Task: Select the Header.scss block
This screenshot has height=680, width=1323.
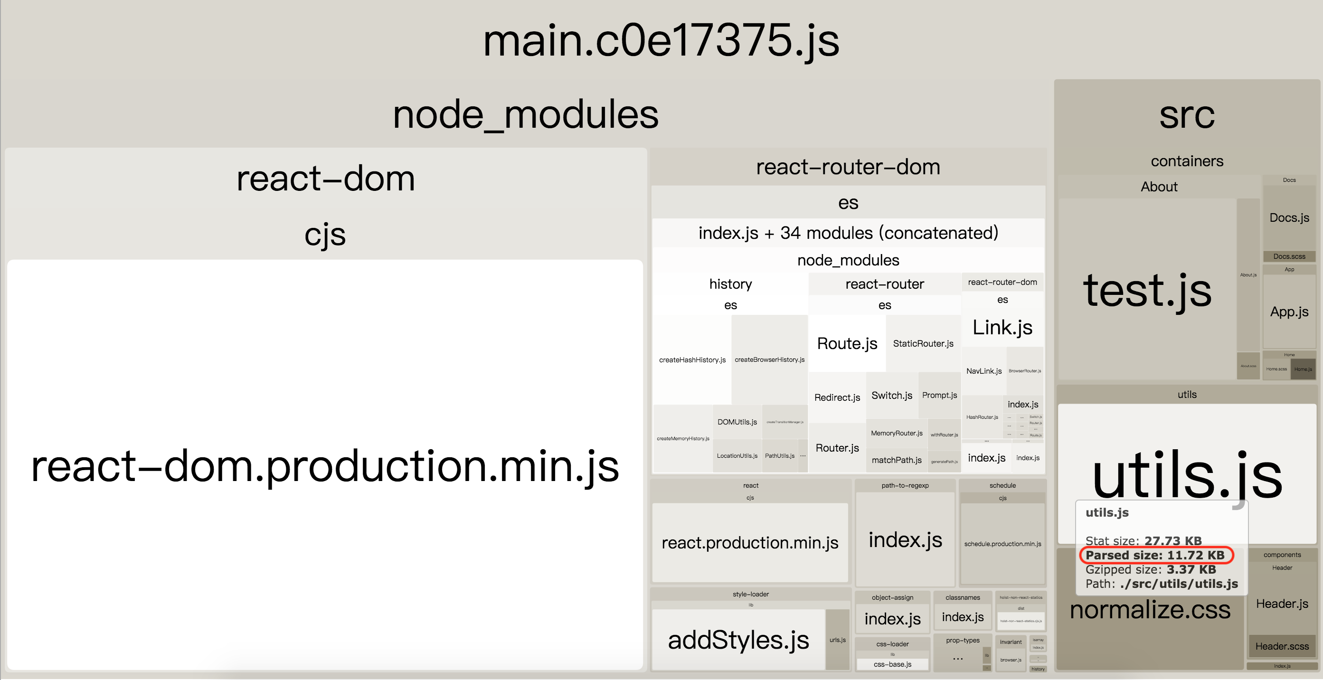Action: tap(1282, 646)
